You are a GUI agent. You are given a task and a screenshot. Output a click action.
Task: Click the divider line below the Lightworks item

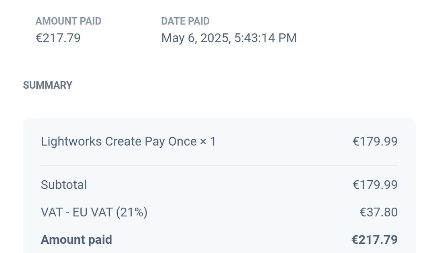coord(219,165)
